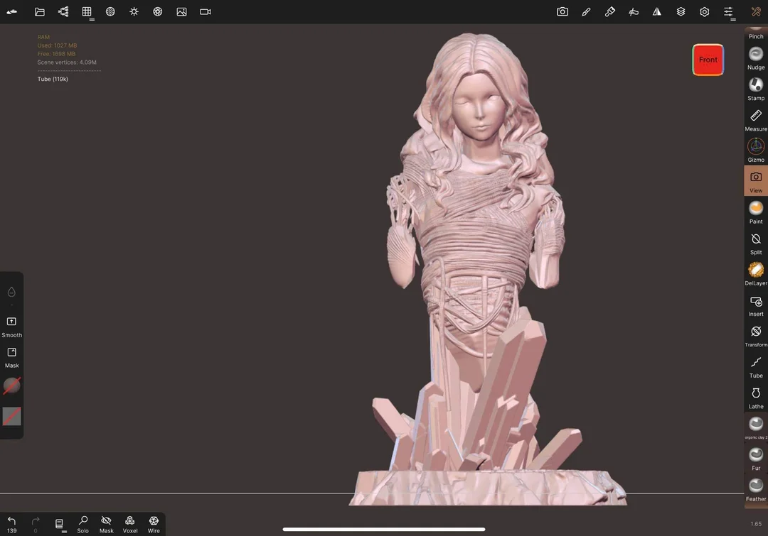Open the plane icon beside Symmetry
The width and height of the screenshot is (768, 536).
point(634,12)
